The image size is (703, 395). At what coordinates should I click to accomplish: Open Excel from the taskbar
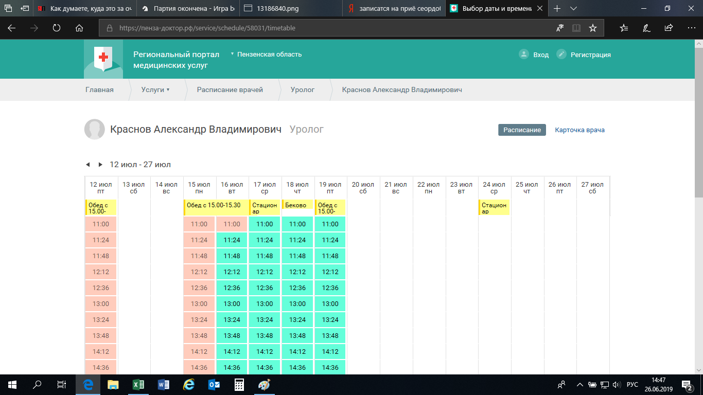pos(138,385)
